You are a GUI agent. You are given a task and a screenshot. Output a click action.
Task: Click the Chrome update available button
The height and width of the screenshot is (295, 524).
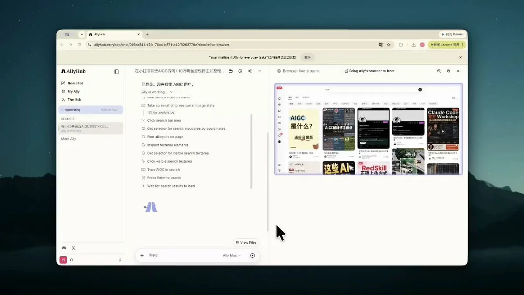point(446,45)
